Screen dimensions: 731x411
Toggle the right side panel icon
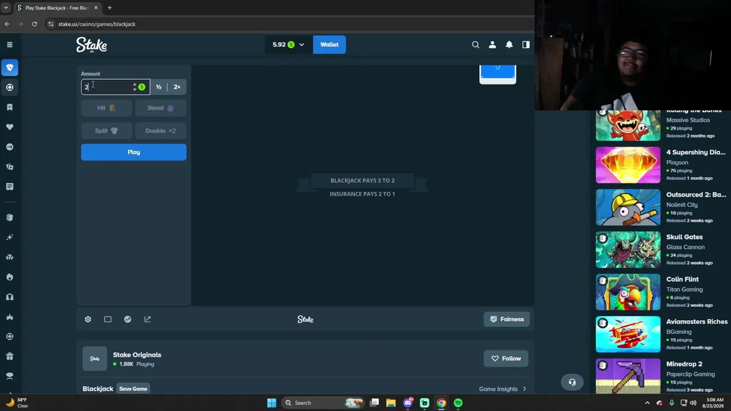point(526,45)
